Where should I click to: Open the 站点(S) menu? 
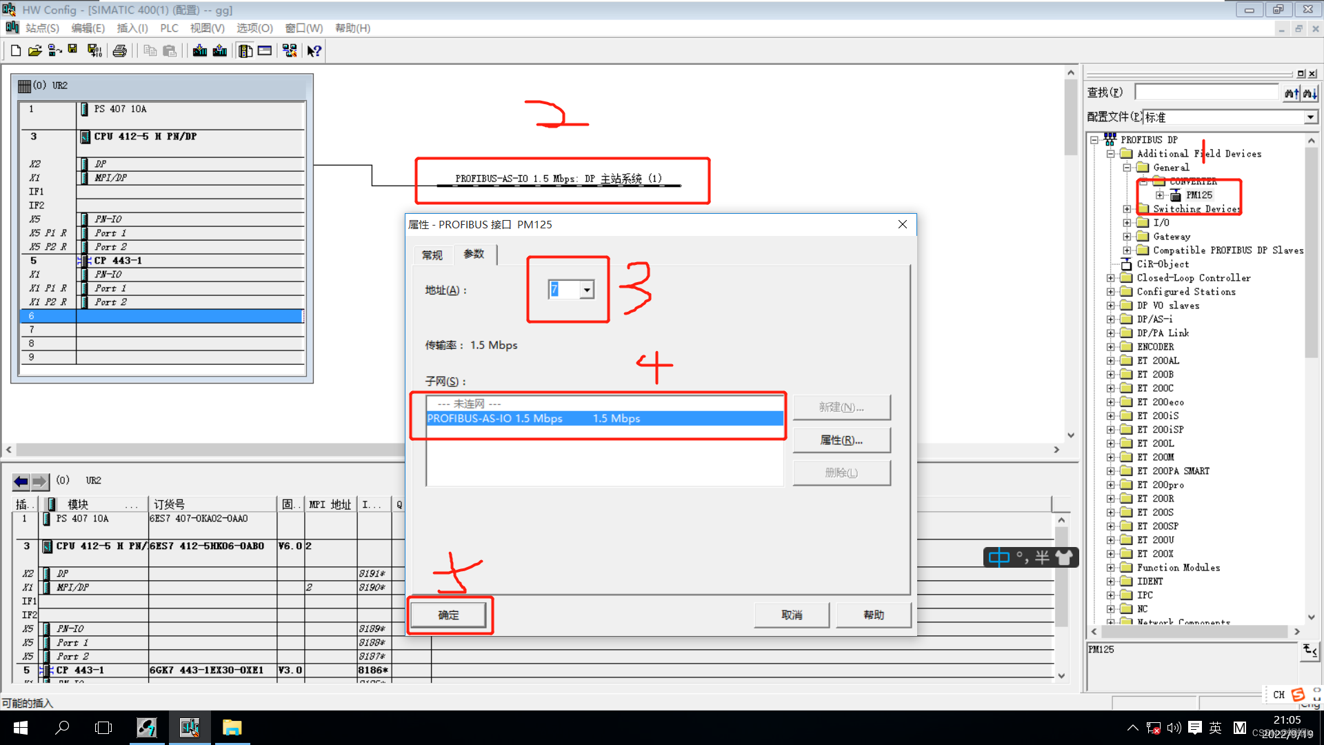42,28
